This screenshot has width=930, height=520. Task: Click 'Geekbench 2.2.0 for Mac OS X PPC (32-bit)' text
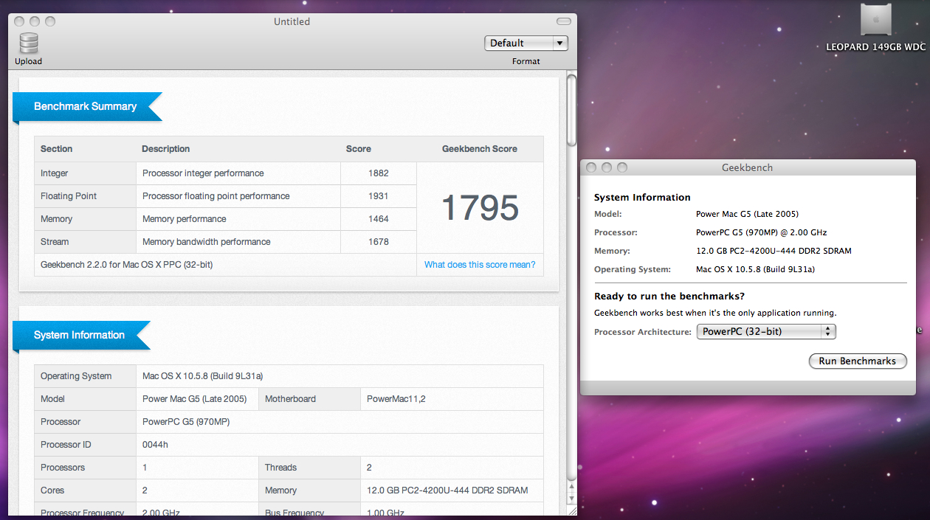[x=127, y=265]
